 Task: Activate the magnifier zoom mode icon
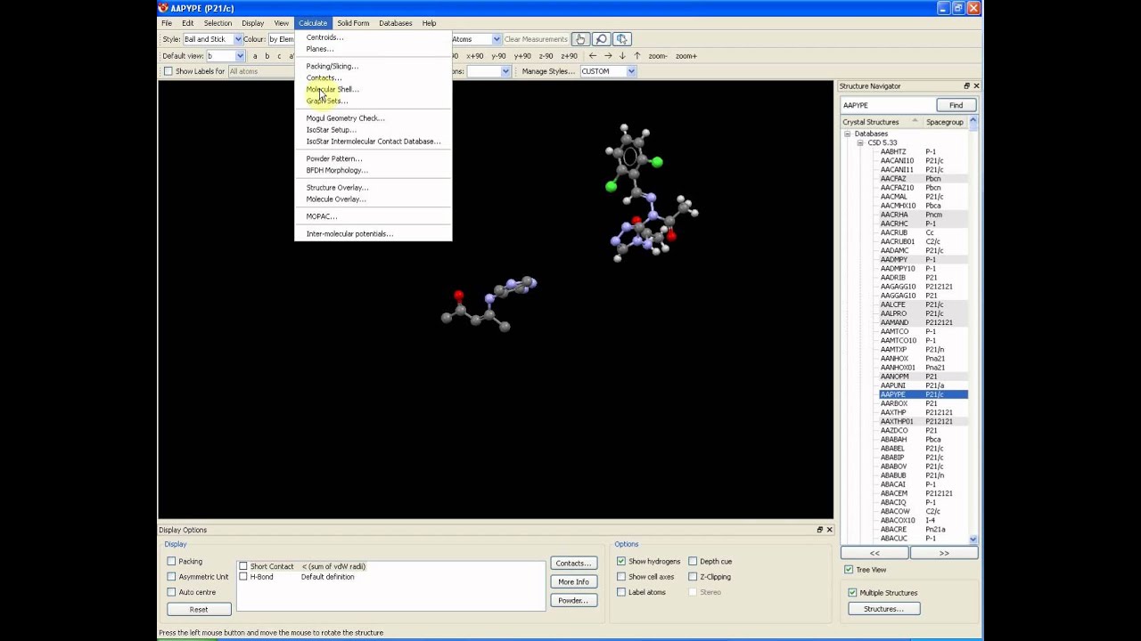(602, 39)
